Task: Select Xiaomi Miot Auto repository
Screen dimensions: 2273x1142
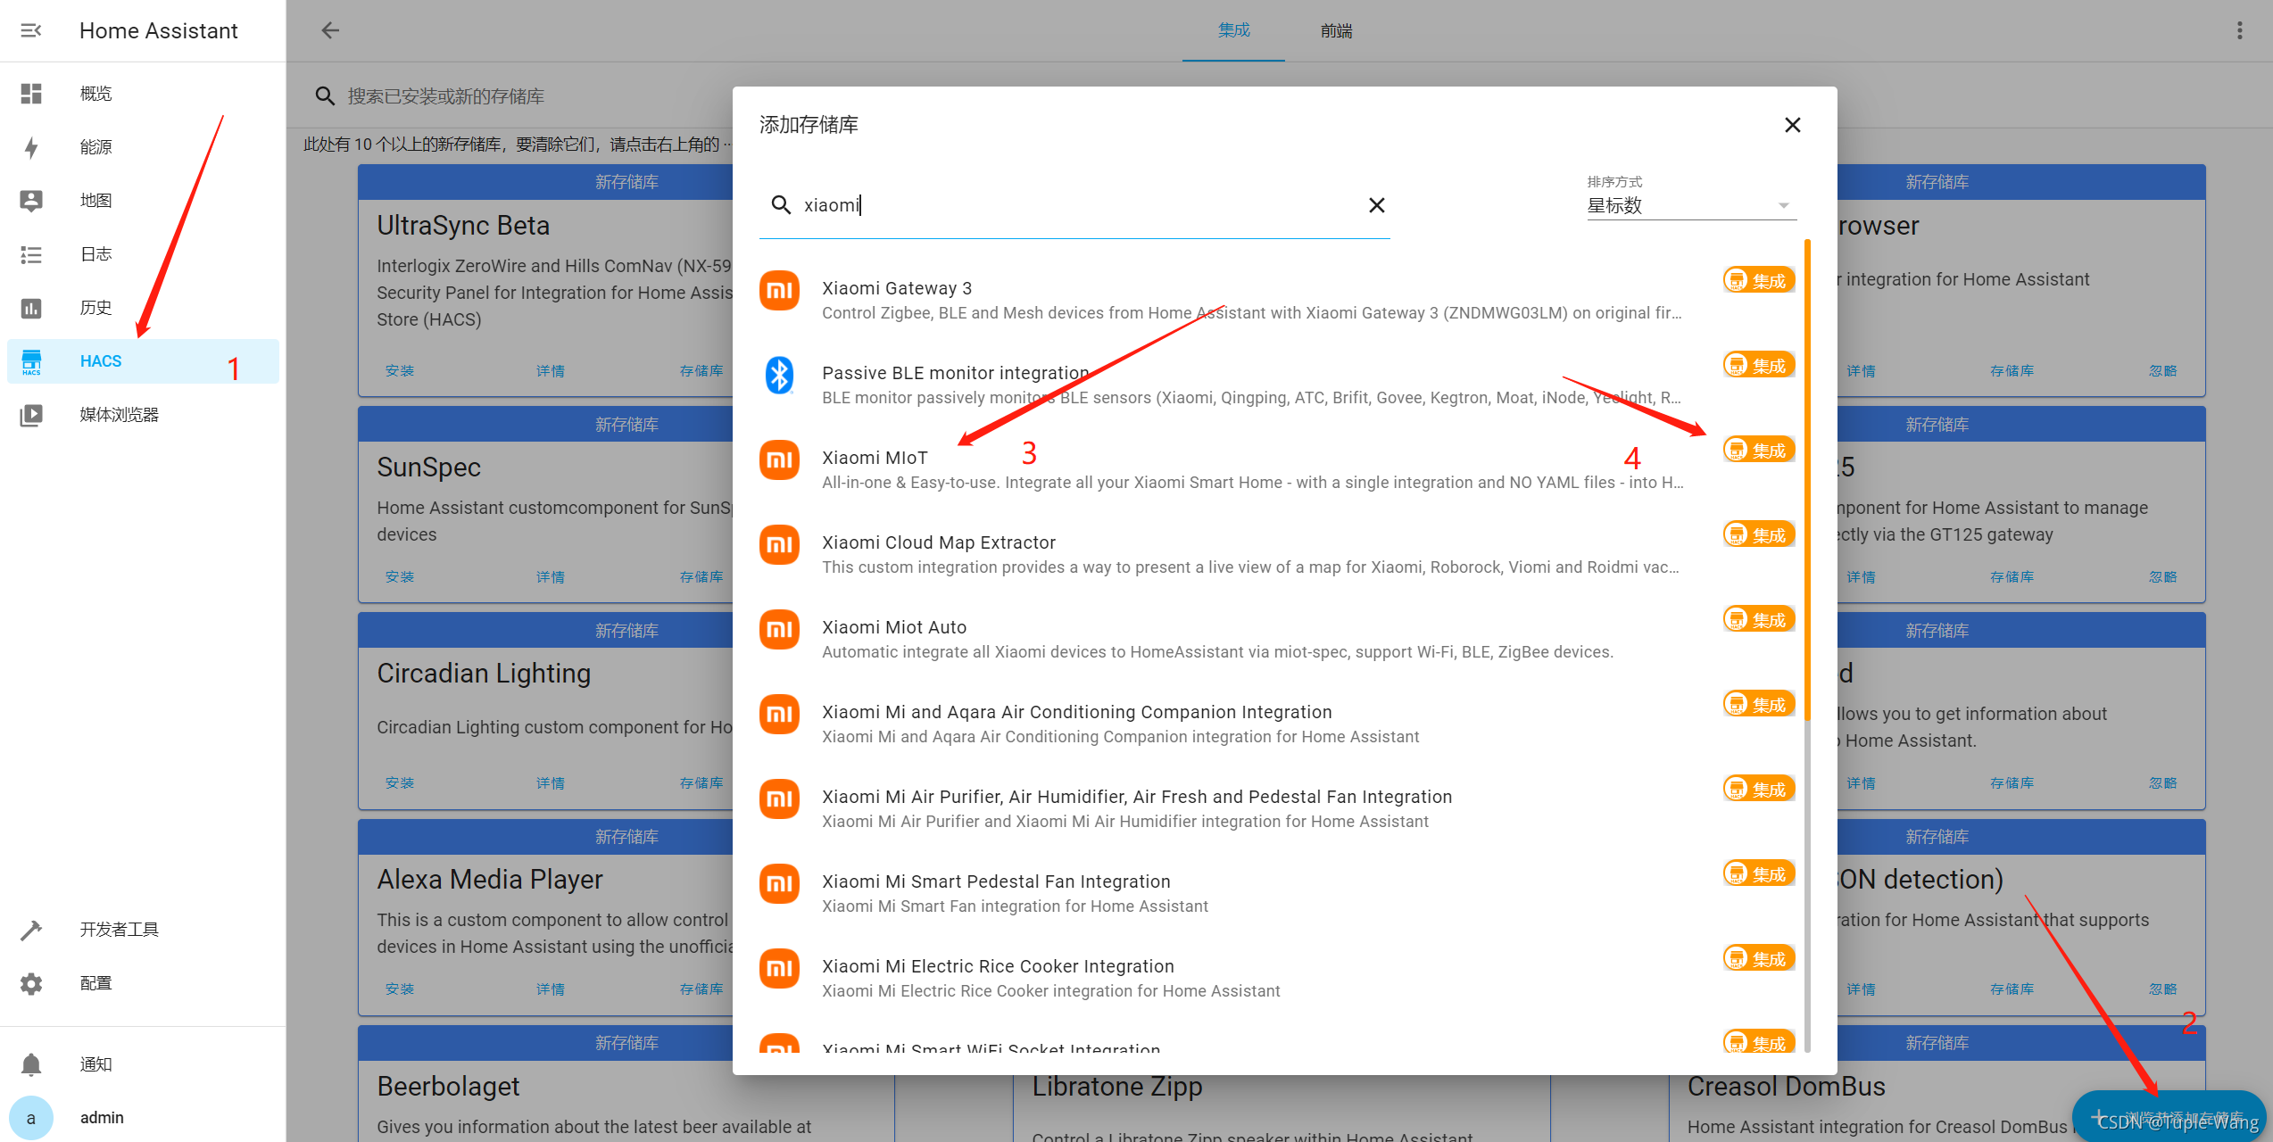Action: (893, 628)
